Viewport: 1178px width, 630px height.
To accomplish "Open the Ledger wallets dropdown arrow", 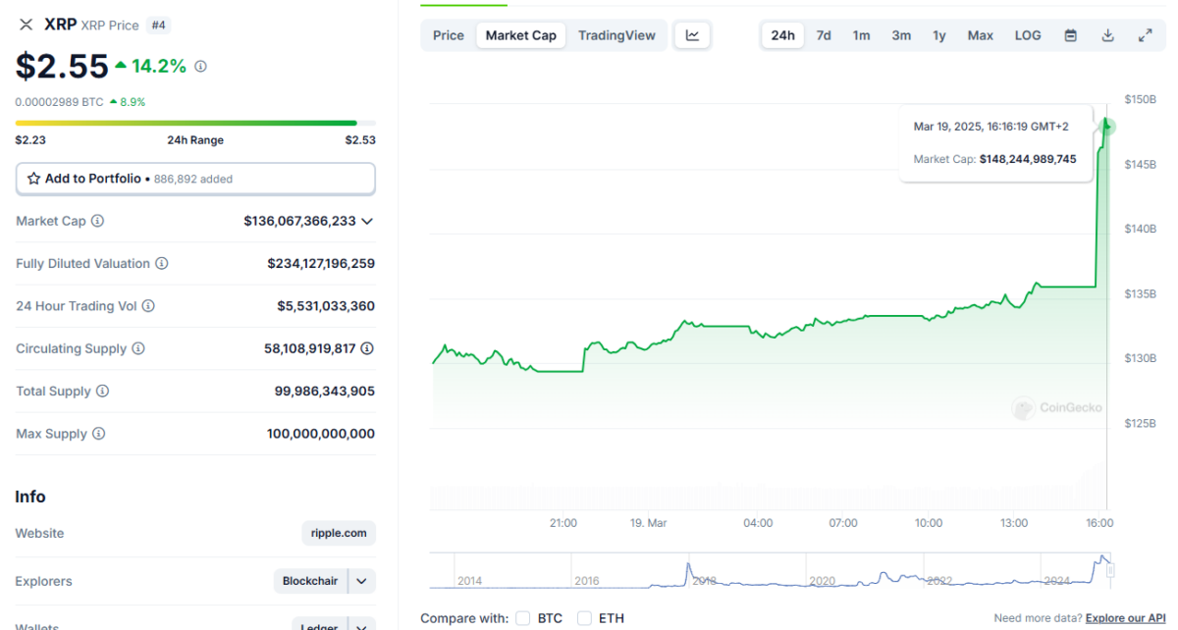I will pyautogui.click(x=361, y=626).
